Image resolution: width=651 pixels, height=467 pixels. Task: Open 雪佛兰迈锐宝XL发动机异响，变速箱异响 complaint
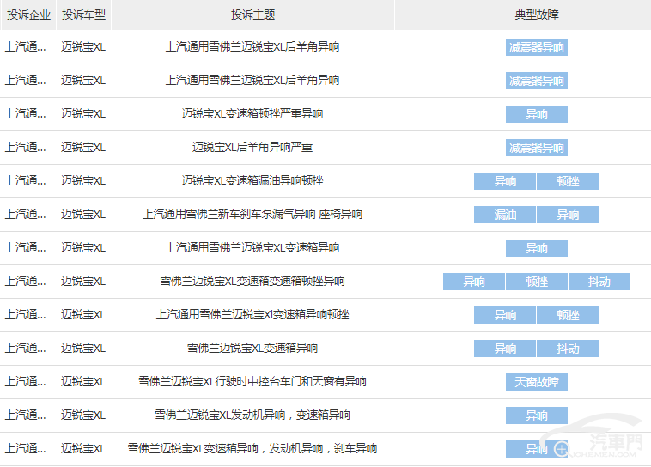point(252,415)
